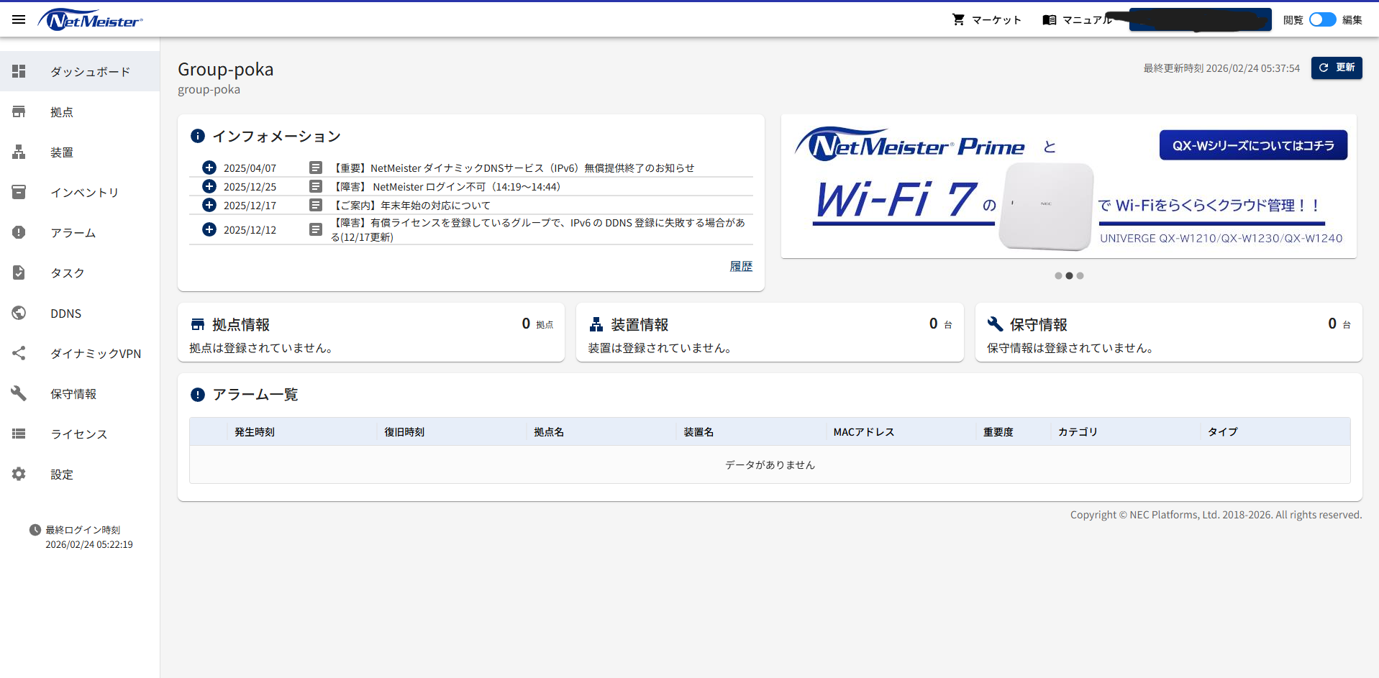The width and height of the screenshot is (1379, 678).
Task: Click the DDNS globe icon in sidebar
Action: click(19, 313)
